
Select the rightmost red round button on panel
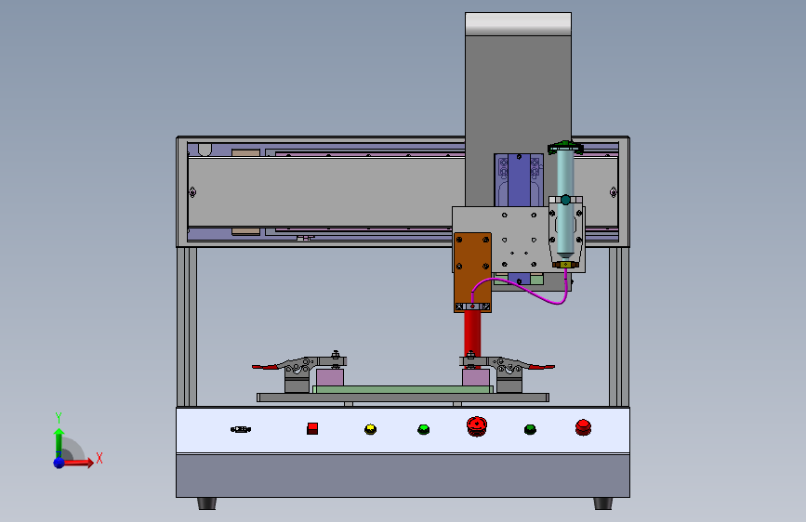click(584, 427)
